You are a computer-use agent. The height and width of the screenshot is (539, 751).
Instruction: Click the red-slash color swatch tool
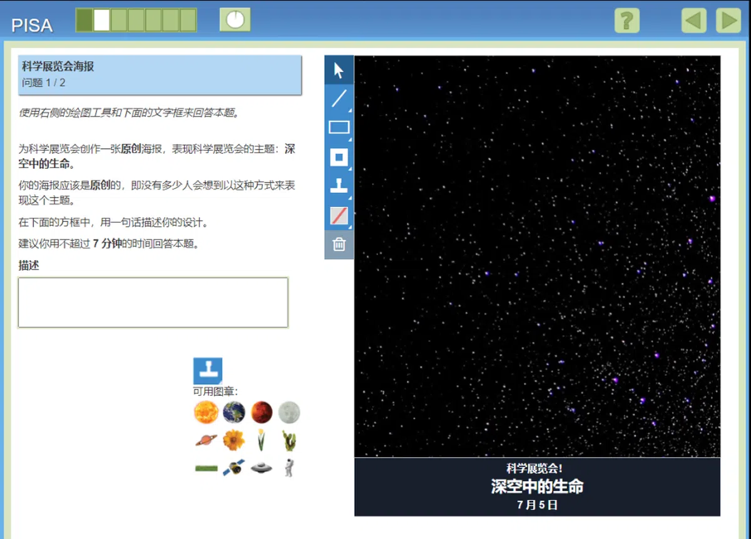coord(339,216)
